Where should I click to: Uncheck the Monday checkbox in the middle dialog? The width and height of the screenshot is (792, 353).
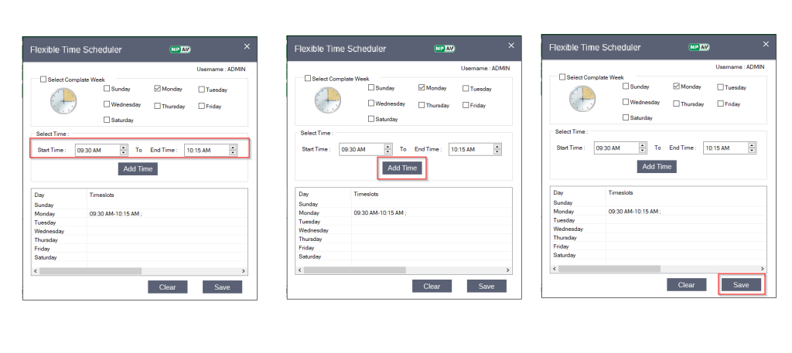click(x=422, y=89)
